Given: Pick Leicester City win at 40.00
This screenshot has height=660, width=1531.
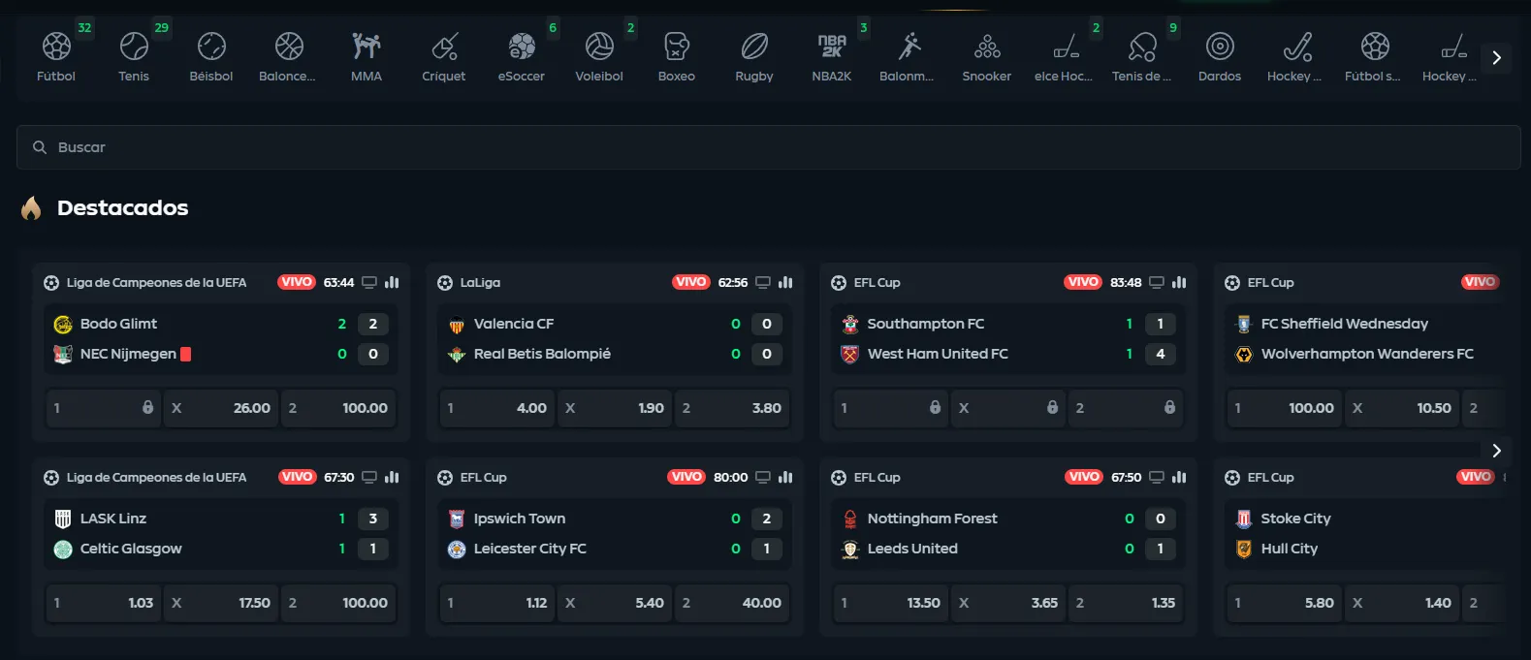Looking at the screenshot, I should (732, 603).
